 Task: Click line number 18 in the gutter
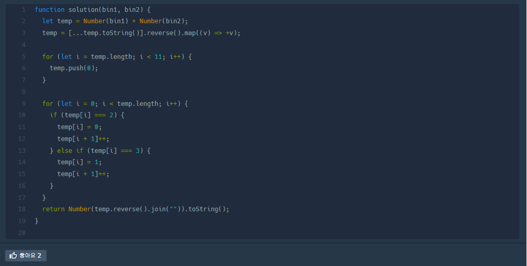point(22,209)
